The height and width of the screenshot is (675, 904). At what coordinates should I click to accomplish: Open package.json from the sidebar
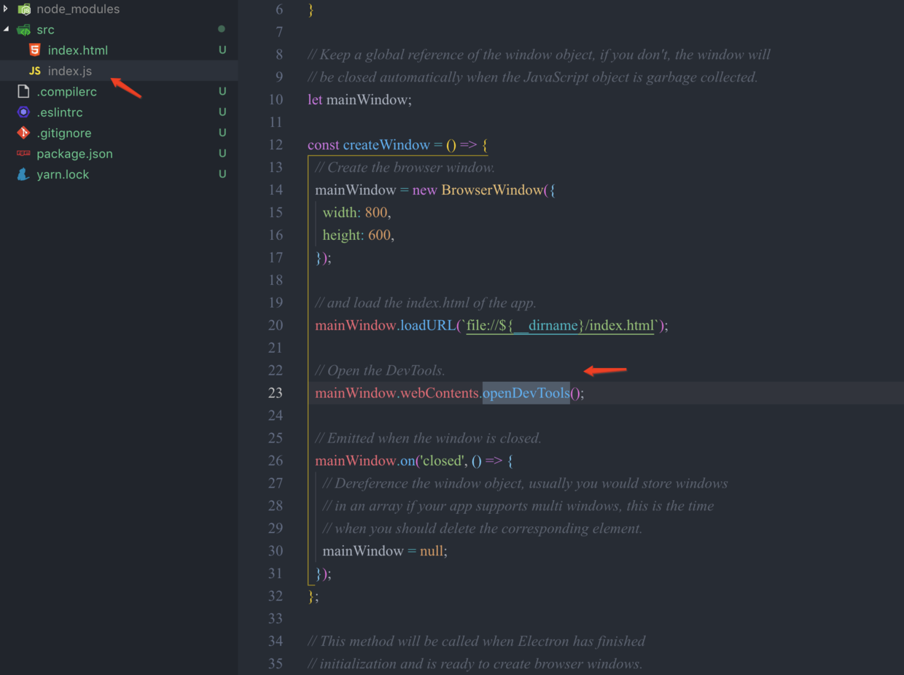(x=74, y=154)
